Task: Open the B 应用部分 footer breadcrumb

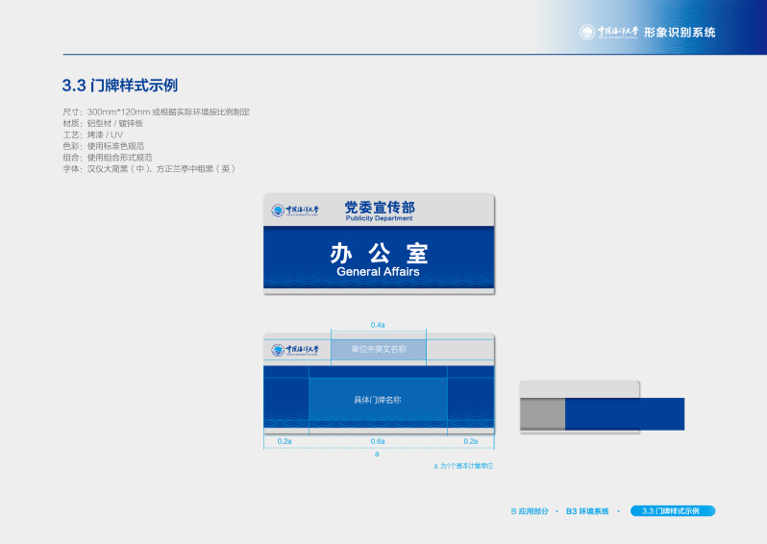Action: pyautogui.click(x=529, y=511)
